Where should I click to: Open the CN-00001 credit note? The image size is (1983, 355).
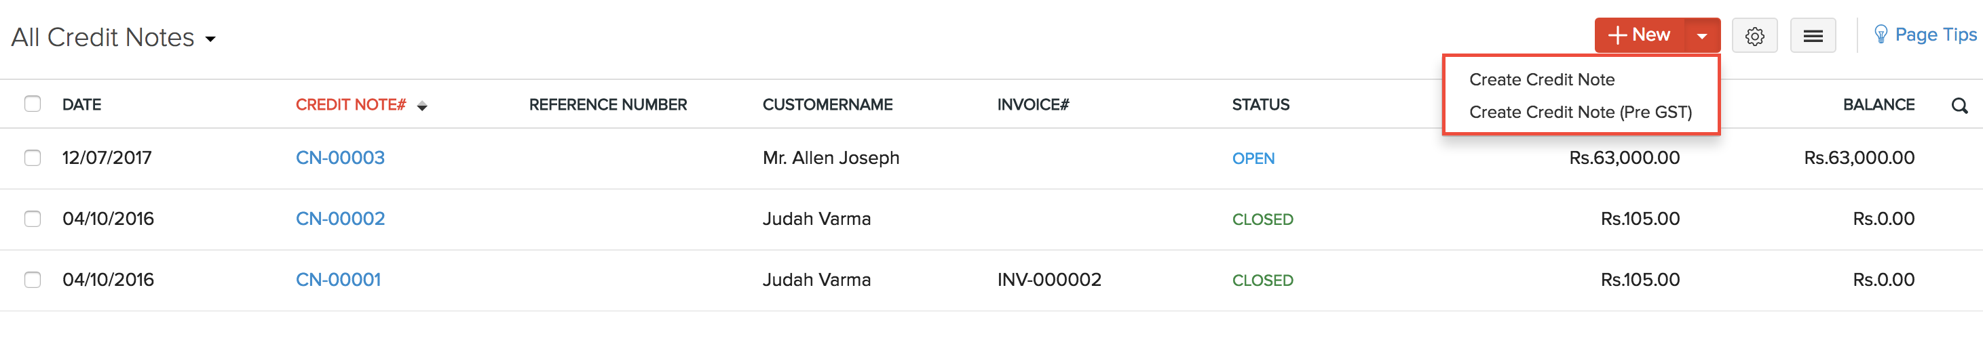click(338, 280)
